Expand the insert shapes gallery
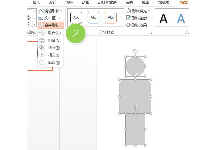The image size is (216, 150). (x=34, y=24)
